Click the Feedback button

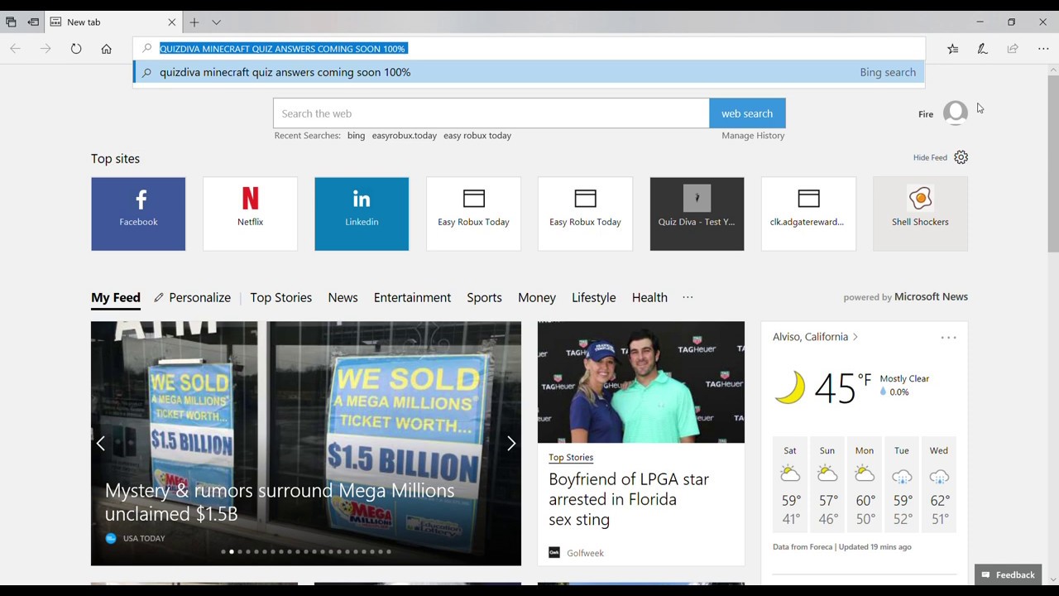pyautogui.click(x=1008, y=574)
